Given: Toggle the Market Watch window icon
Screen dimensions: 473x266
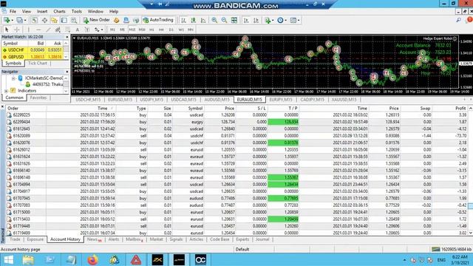Looking at the screenshot, I should pyautogui.click(x=35, y=20).
